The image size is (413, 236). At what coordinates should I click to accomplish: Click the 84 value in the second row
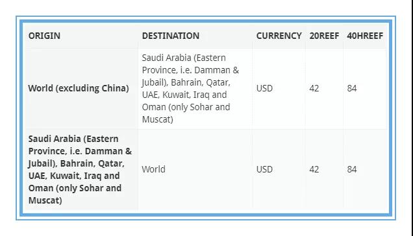[351, 169]
